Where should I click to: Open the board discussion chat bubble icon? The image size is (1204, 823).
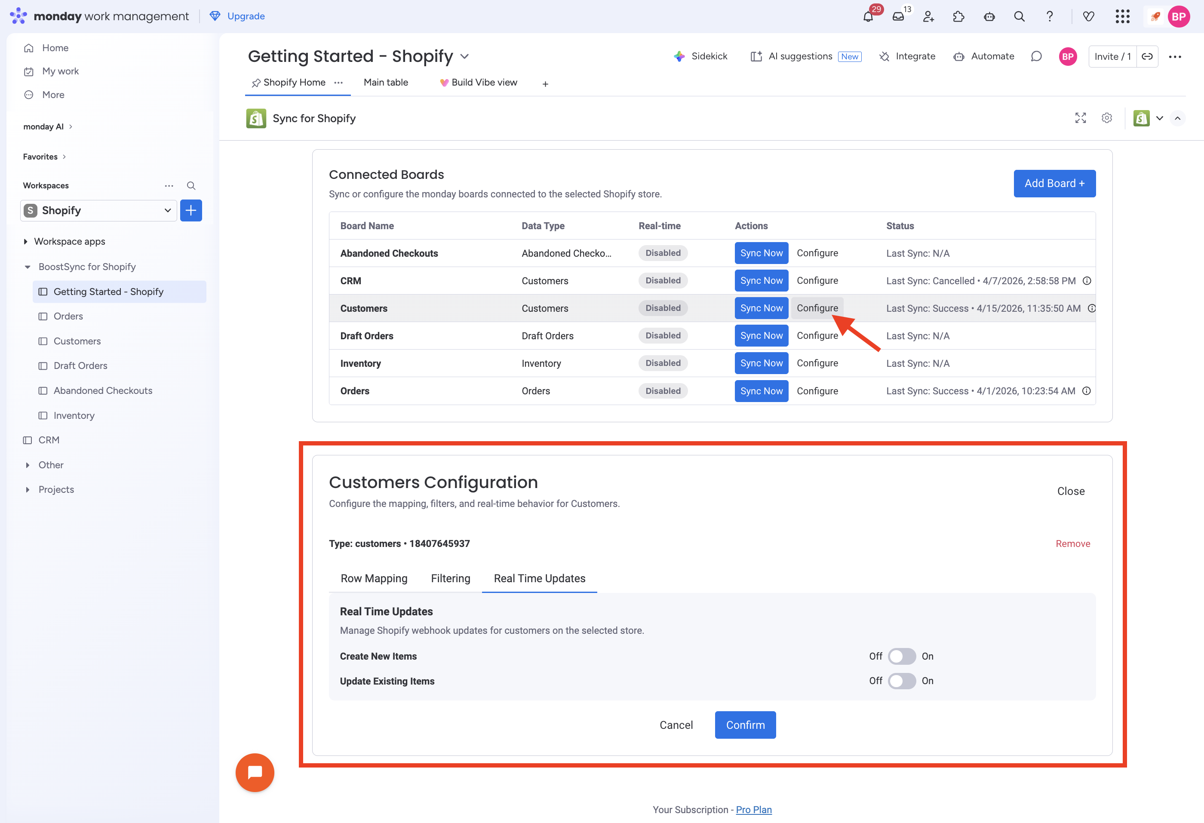pos(1036,56)
